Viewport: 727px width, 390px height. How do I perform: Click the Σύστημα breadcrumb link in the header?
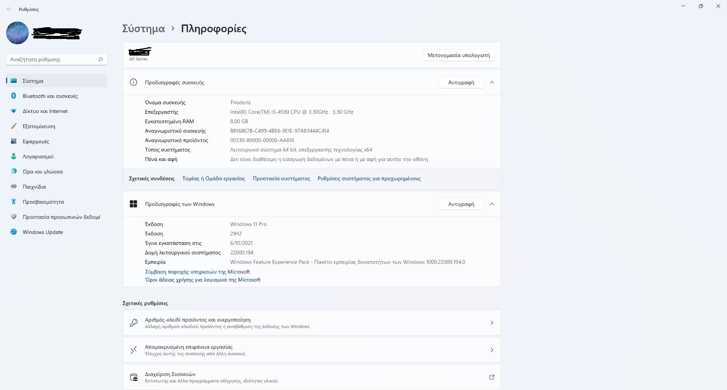[144, 29]
